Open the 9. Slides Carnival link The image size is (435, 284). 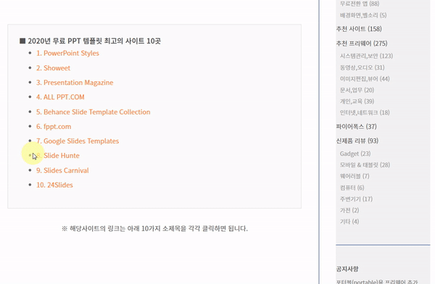point(62,170)
